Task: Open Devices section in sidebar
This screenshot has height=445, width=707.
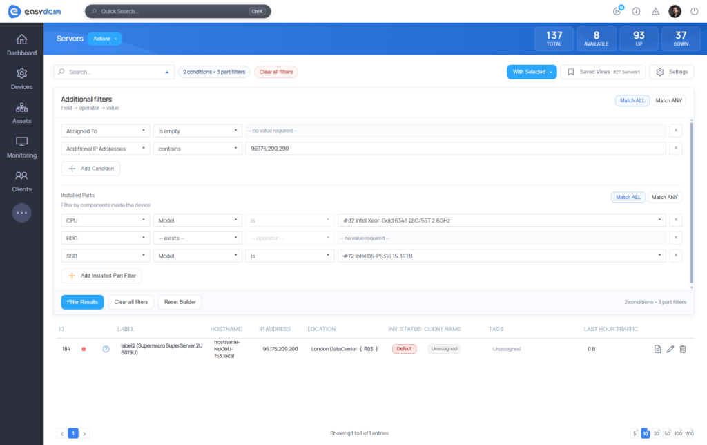Action: click(21, 79)
